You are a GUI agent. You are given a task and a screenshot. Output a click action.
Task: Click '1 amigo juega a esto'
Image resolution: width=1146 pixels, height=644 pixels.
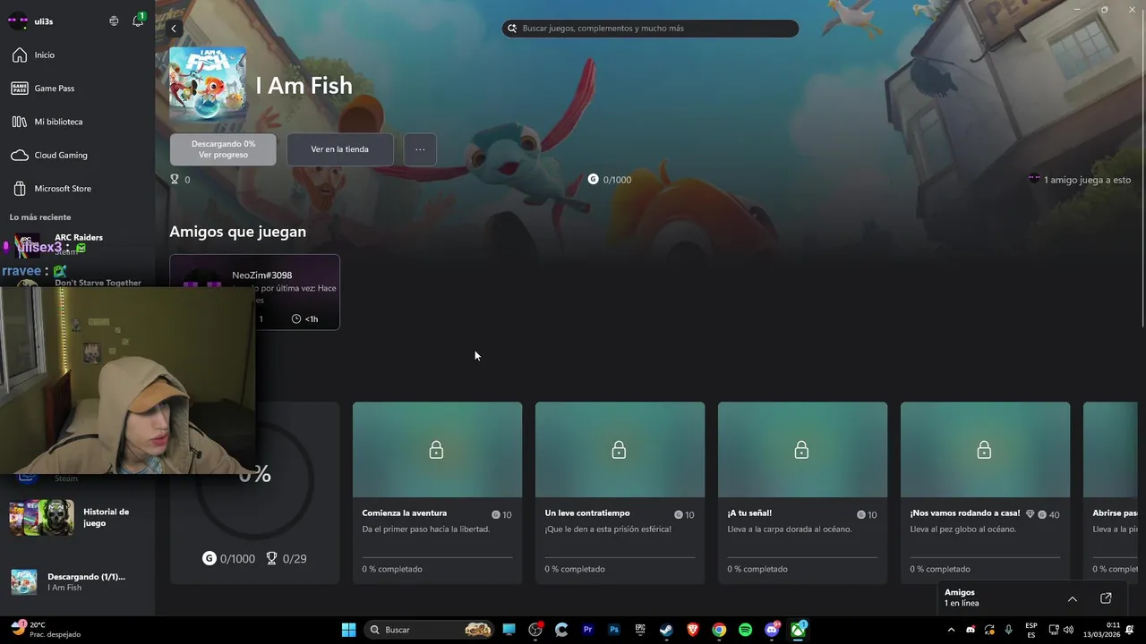click(x=1080, y=180)
